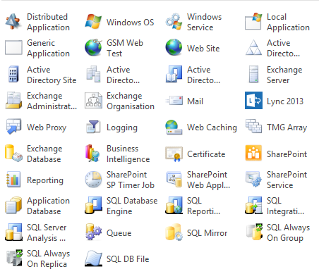The width and height of the screenshot is (319, 274).
Task: Select the TMG Array brick walls icon
Action: coord(253,127)
